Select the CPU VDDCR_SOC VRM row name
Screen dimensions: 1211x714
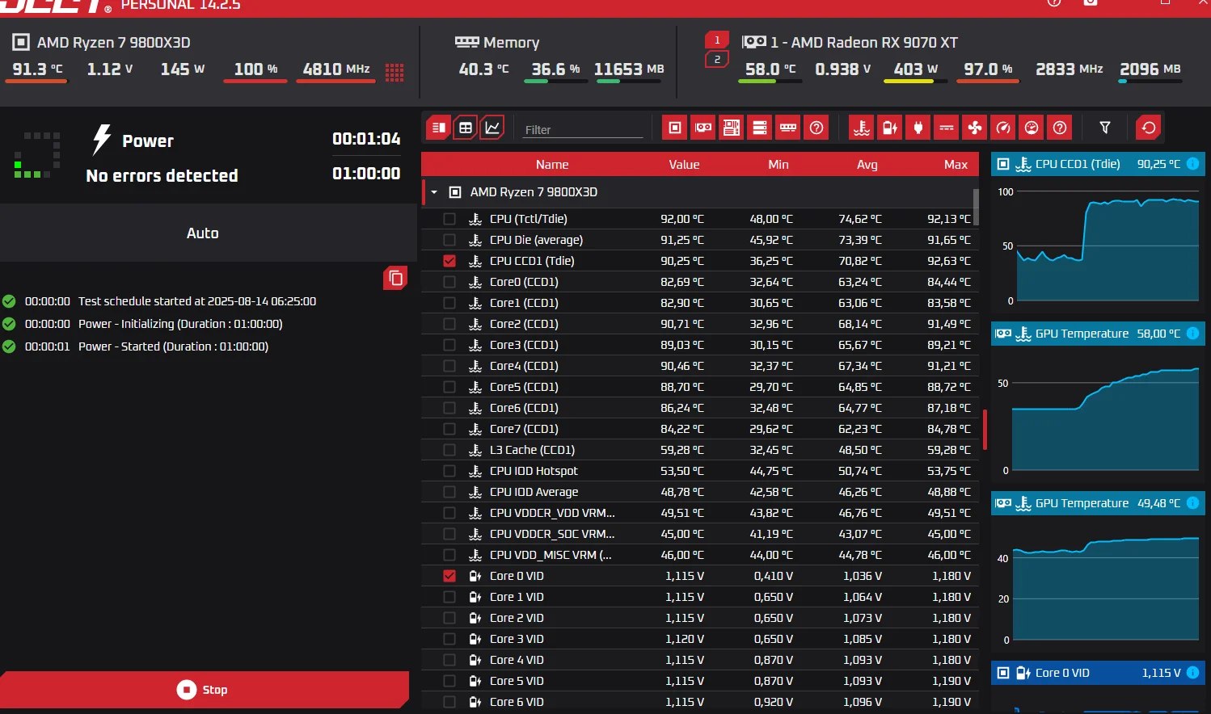pyautogui.click(x=552, y=534)
